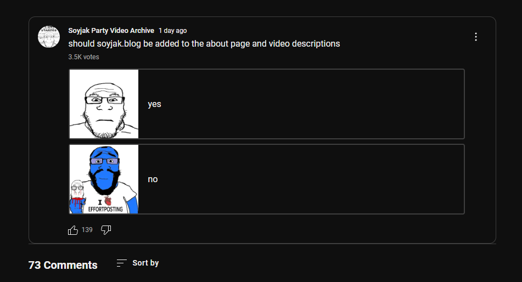522x282 pixels.
Task: Click the poll question about soyjak.blog
Action: [204, 43]
